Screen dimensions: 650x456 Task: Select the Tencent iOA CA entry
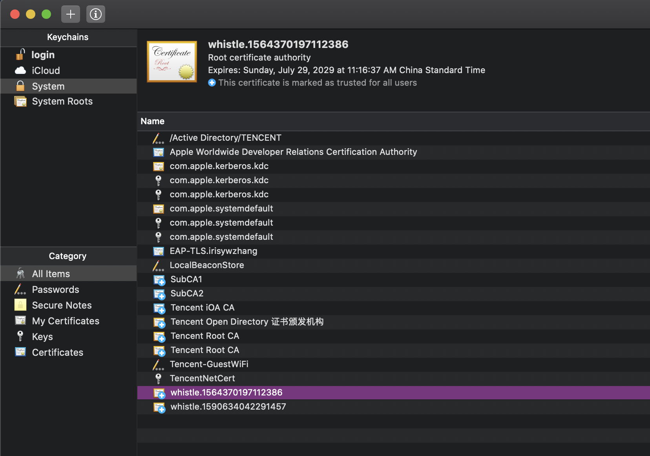point(202,308)
